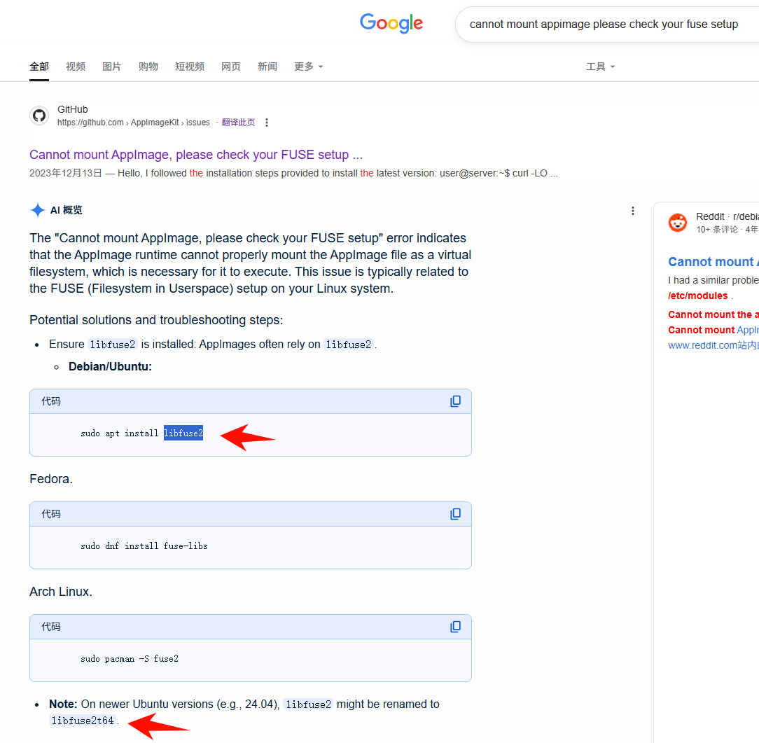
Task: Open the 新闻 tab
Action: click(x=267, y=67)
